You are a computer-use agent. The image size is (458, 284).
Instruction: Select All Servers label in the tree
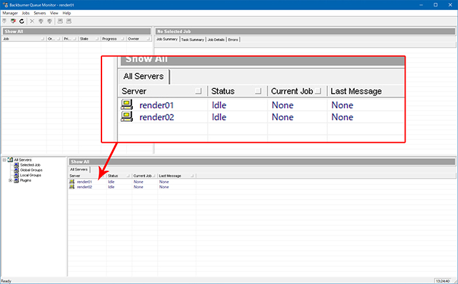click(23, 160)
